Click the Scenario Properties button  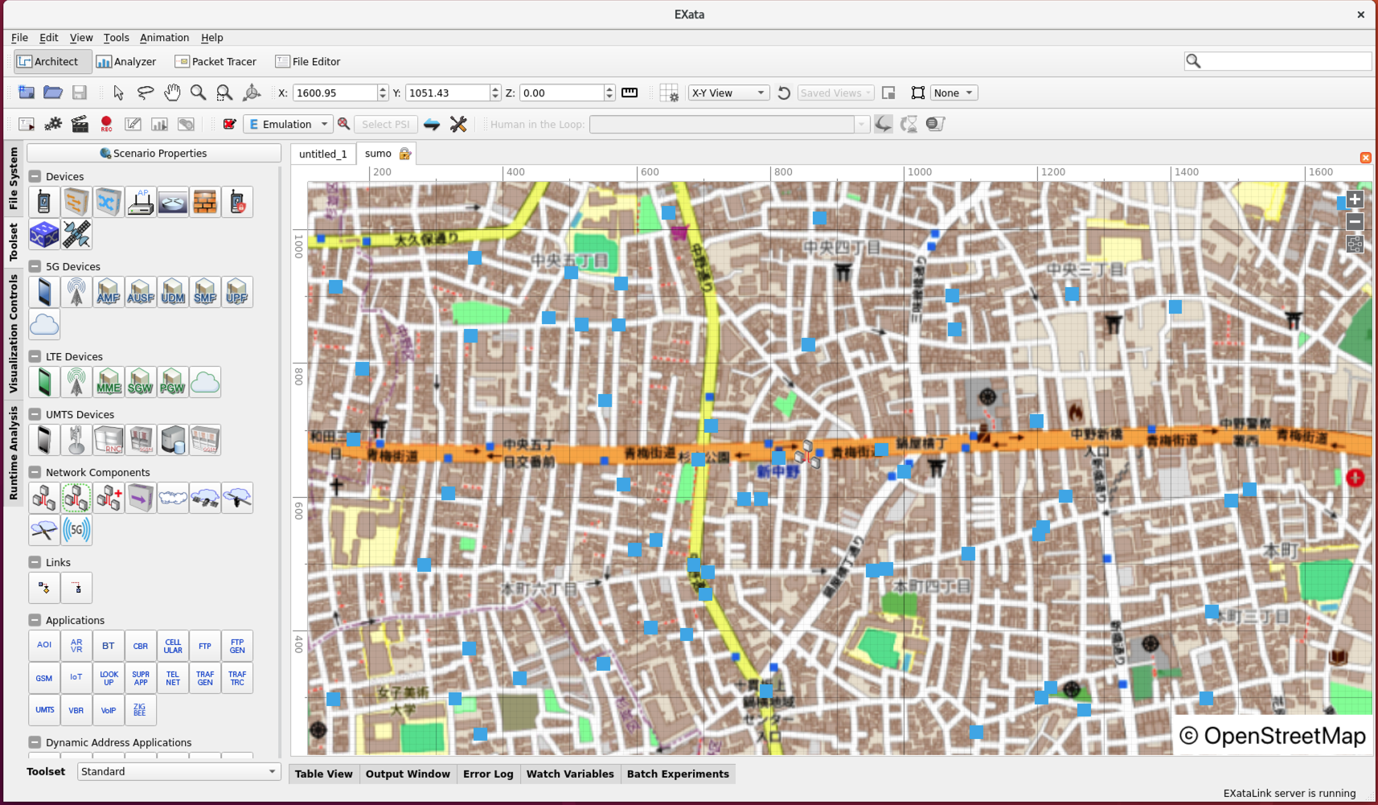pyautogui.click(x=154, y=153)
